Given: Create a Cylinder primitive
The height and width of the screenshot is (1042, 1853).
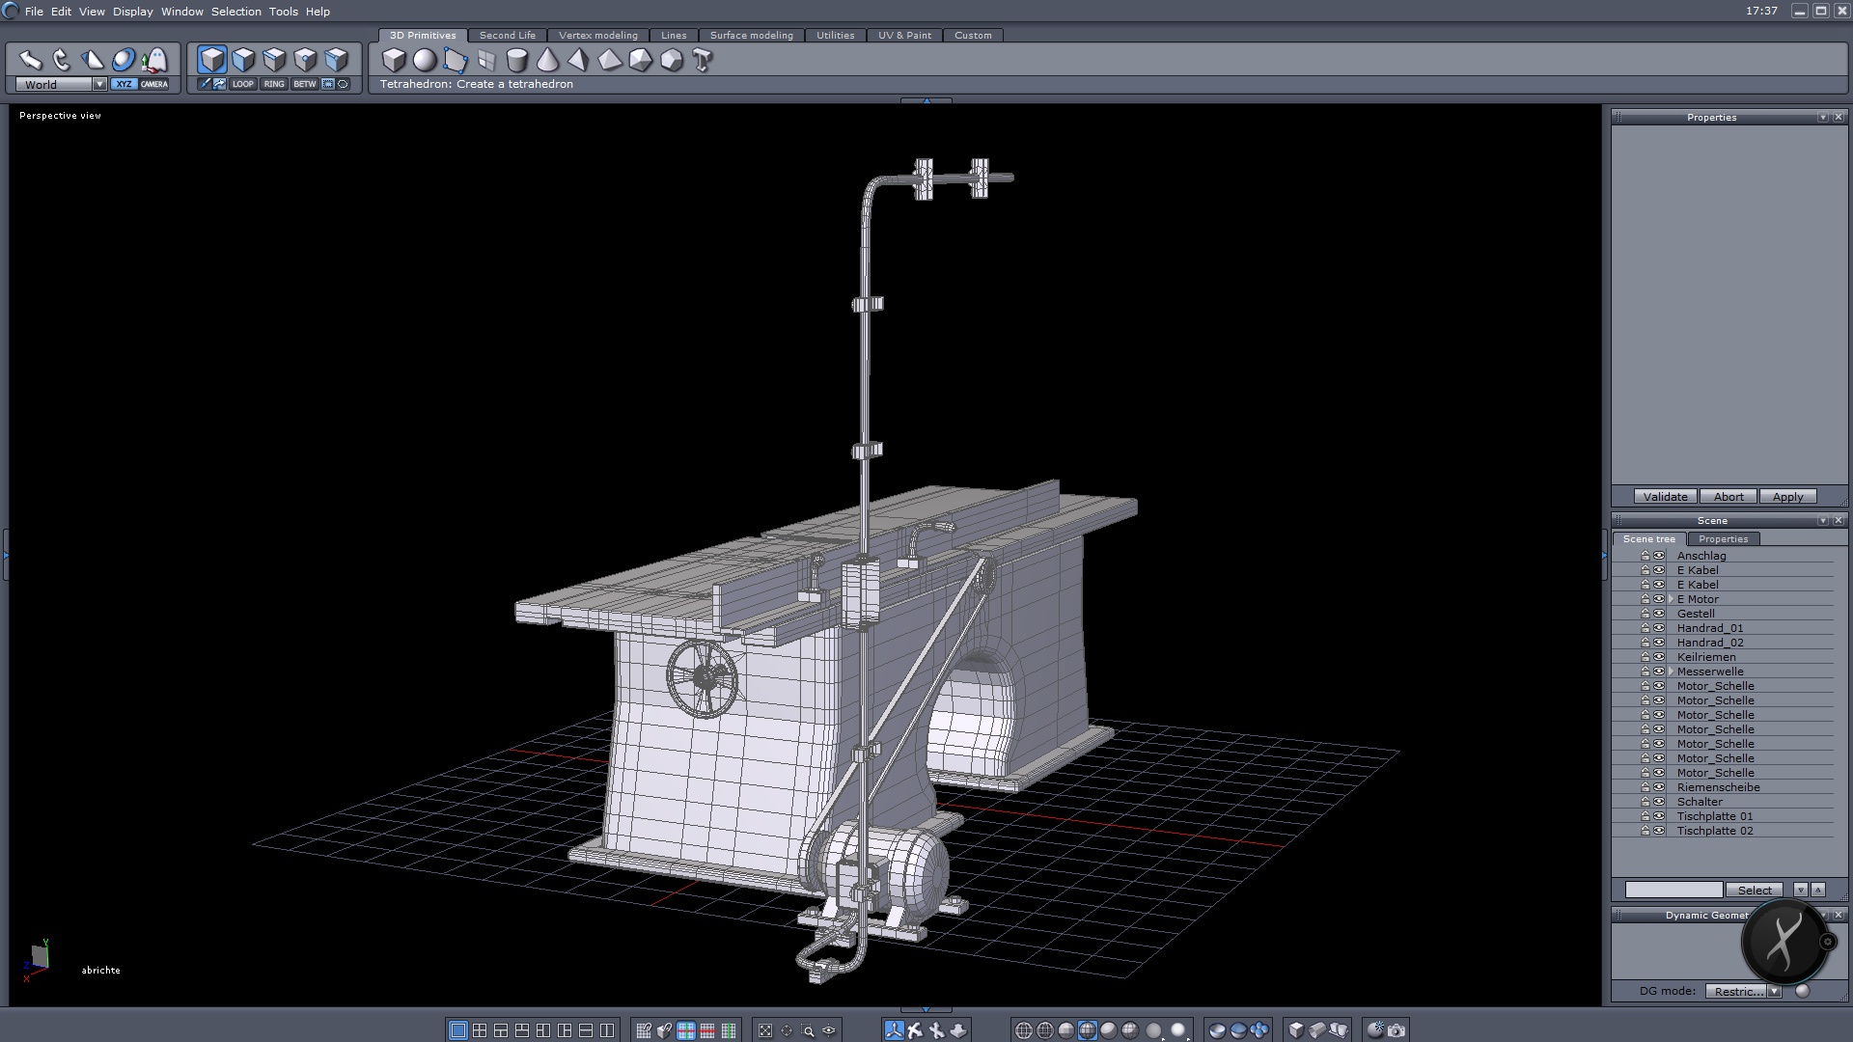Looking at the screenshot, I should (x=517, y=60).
